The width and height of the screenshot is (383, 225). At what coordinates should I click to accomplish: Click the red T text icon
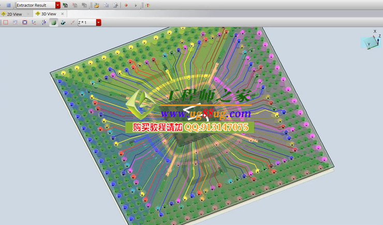pos(148,5)
